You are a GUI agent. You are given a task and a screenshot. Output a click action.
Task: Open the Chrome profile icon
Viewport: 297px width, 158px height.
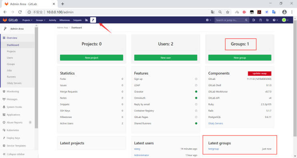coord(284,12)
